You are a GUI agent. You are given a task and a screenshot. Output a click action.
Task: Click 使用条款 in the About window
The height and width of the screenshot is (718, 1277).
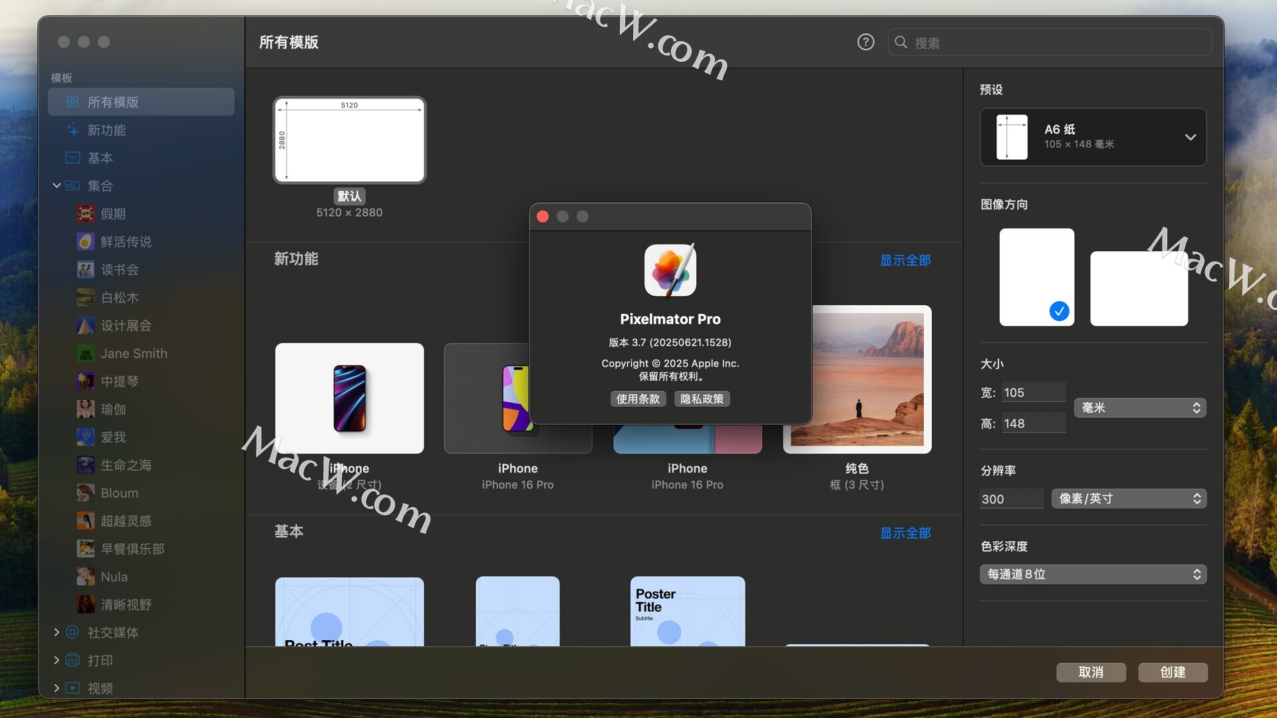(638, 399)
